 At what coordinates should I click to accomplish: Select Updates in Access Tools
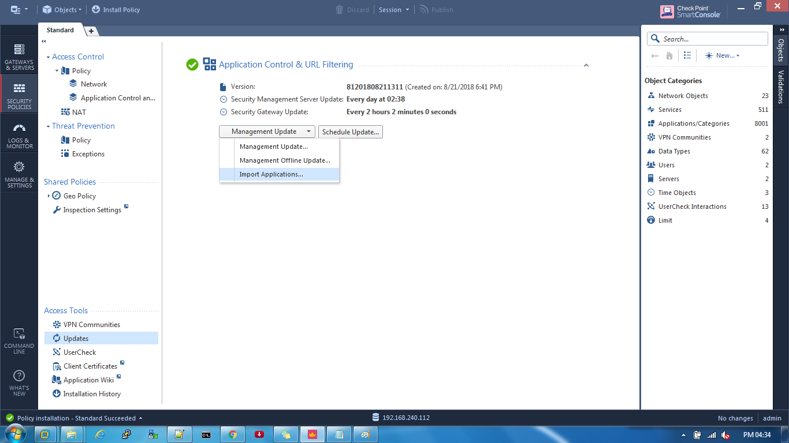tap(101, 339)
